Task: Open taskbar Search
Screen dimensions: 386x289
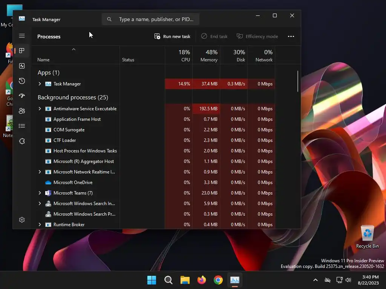Action: [168, 280]
